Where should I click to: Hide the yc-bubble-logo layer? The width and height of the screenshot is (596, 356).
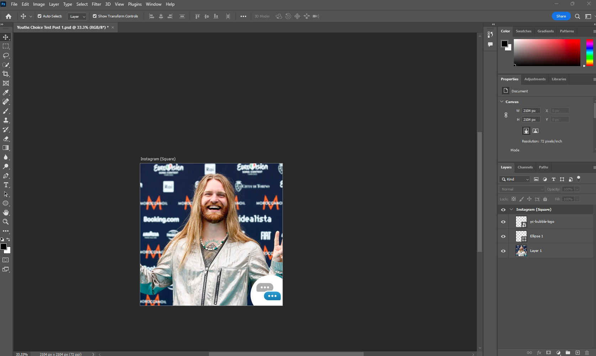(x=503, y=221)
